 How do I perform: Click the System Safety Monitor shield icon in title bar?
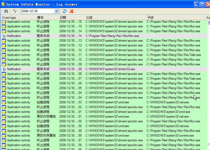click(x=3, y=4)
